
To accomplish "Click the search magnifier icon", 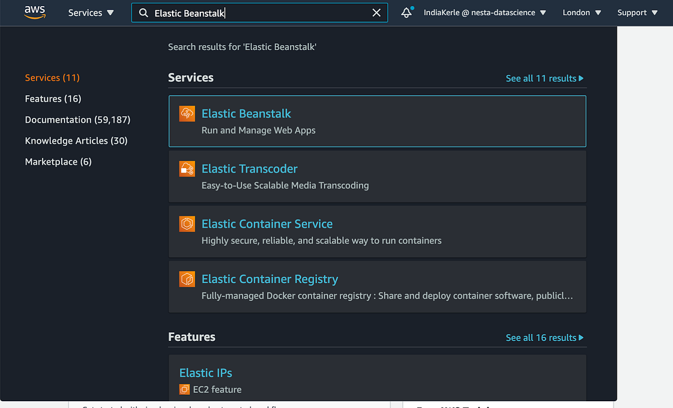I will pyautogui.click(x=144, y=13).
